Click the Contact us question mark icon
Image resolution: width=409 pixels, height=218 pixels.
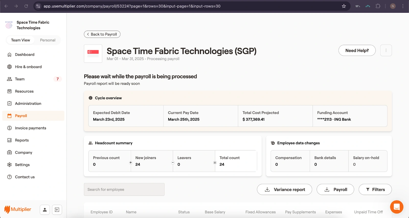9,177
